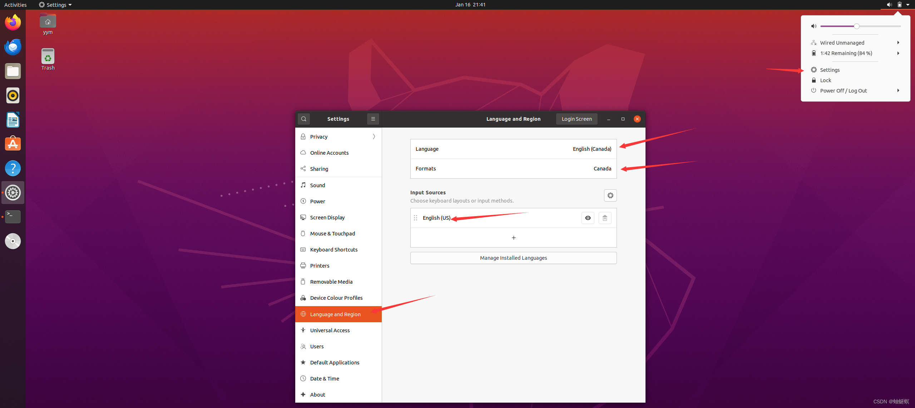The image size is (915, 408).
Task: Click Manage Installed Languages button
Action: tap(513, 258)
